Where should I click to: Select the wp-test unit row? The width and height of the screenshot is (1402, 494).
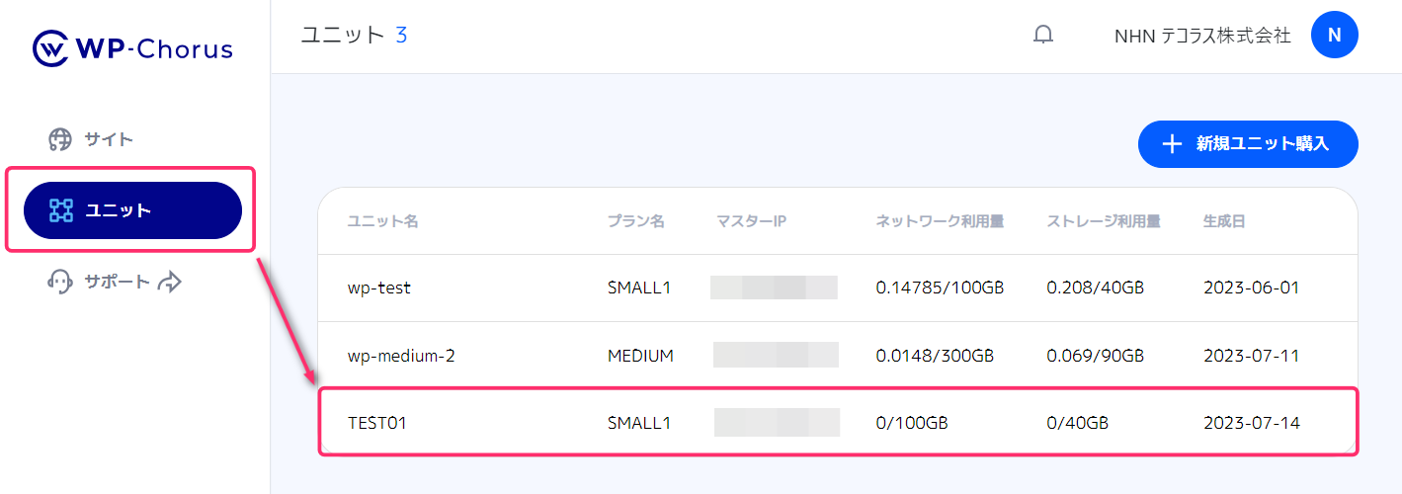pos(379,288)
